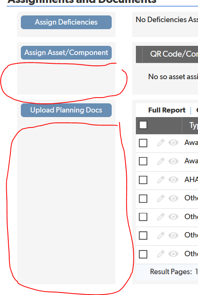Switch to the Full Report tab
The height and width of the screenshot is (295, 198).
(167, 110)
